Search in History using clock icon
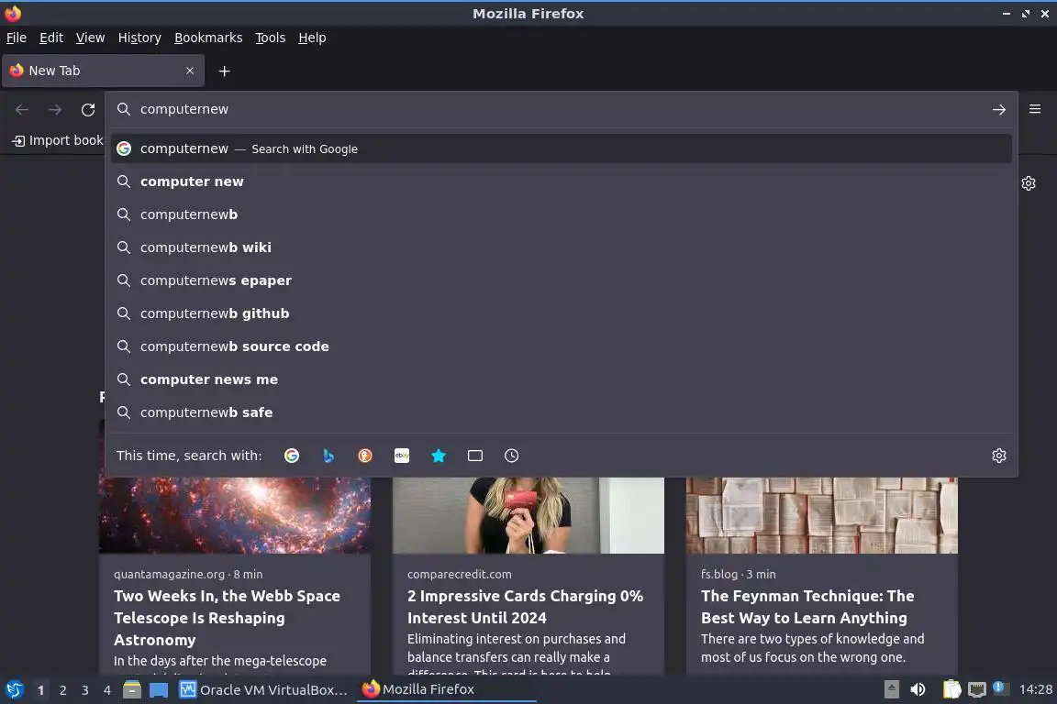This screenshot has width=1057, height=704. tap(512, 456)
